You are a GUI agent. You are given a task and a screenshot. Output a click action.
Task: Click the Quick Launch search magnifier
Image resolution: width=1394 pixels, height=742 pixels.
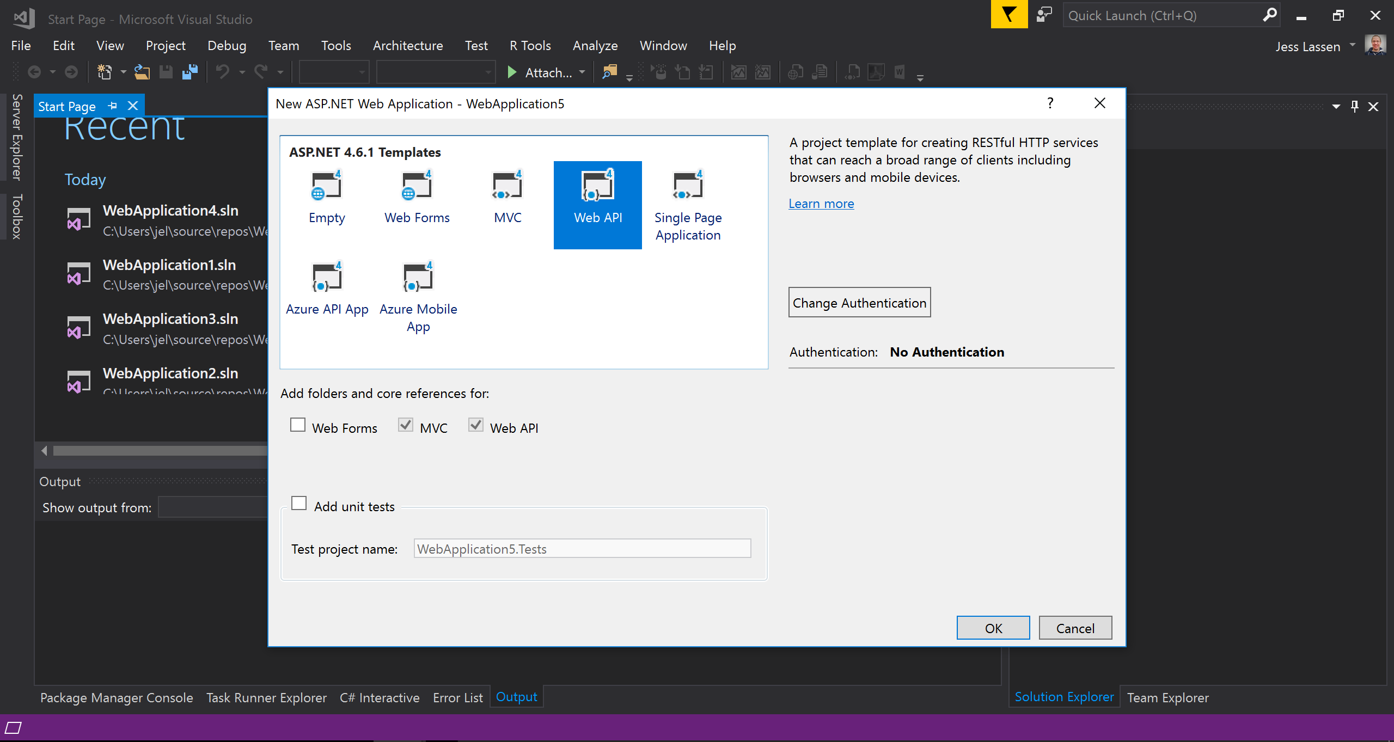(x=1269, y=15)
